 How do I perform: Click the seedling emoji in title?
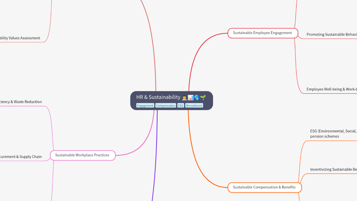[x=203, y=97]
